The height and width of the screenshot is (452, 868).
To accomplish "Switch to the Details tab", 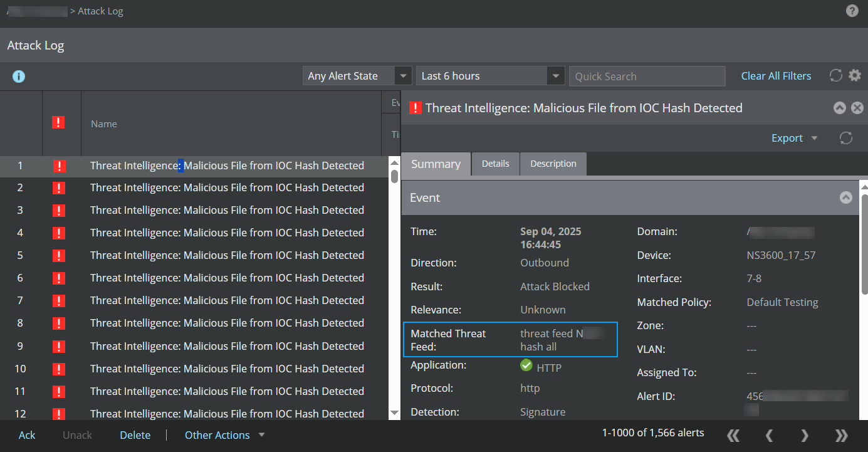I will pyautogui.click(x=495, y=164).
